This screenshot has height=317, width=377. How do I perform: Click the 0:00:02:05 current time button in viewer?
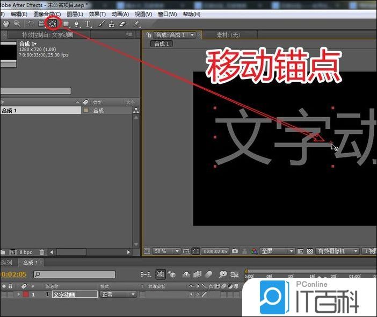pyautogui.click(x=215, y=251)
